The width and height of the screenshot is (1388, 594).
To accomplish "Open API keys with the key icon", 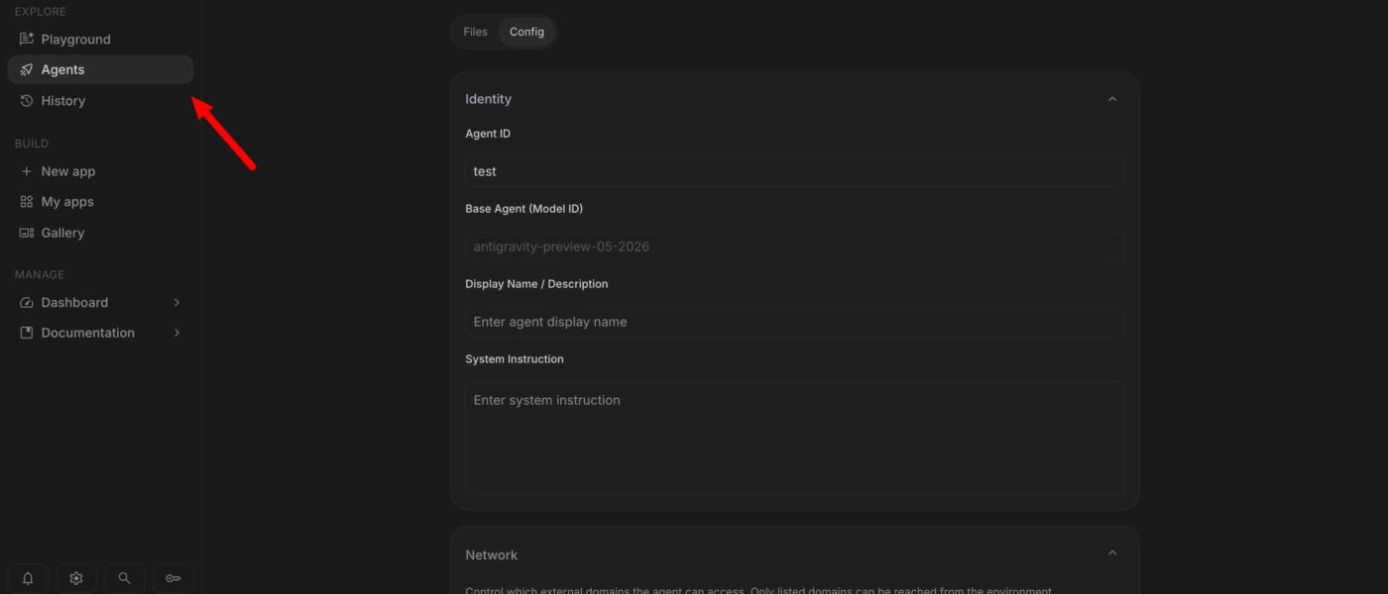I will tap(173, 578).
